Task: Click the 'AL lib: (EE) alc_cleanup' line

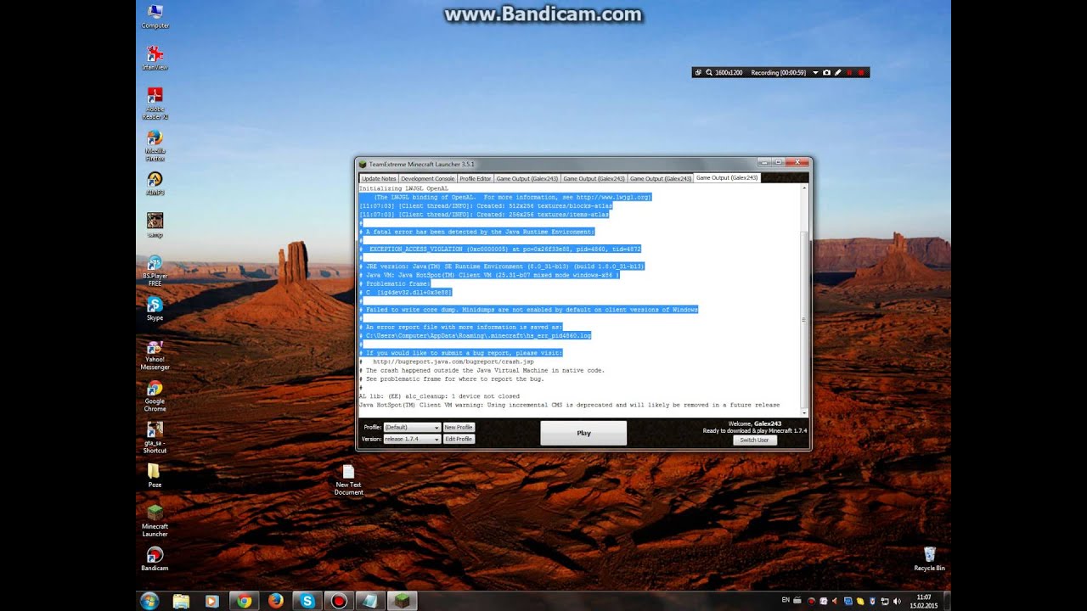Action: click(x=439, y=396)
